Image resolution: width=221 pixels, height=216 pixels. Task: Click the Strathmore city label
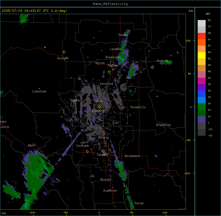point(132,156)
